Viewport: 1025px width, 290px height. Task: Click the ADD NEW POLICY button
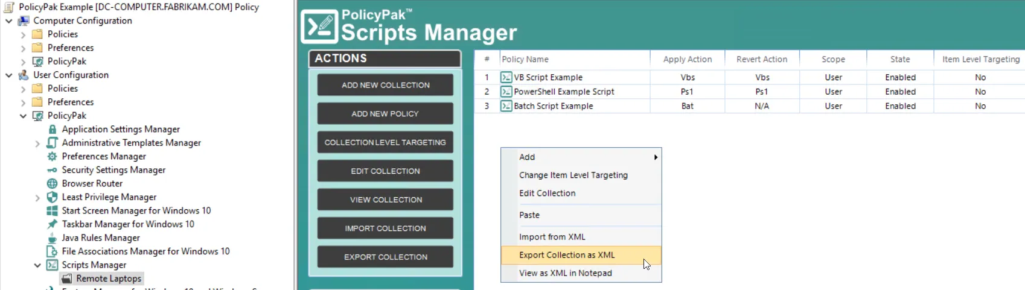(x=385, y=113)
